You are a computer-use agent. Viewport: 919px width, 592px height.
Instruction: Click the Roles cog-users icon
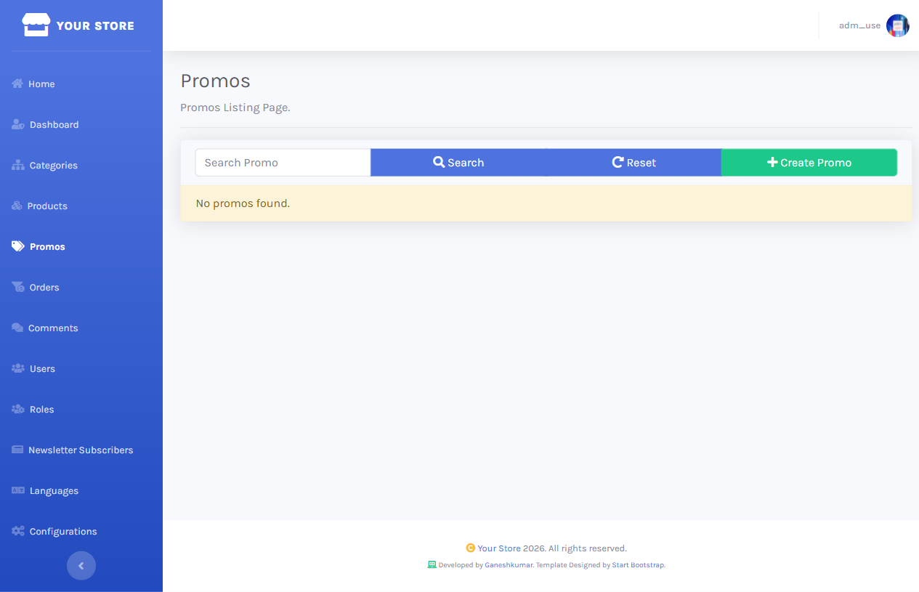(x=18, y=409)
